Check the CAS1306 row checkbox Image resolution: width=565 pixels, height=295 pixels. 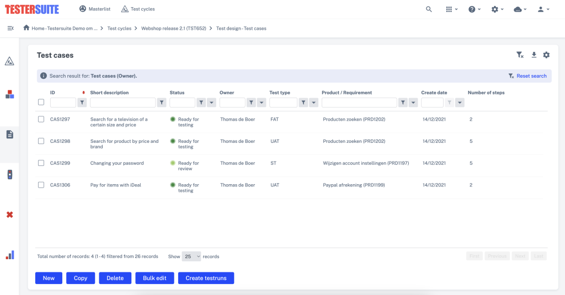[41, 185]
